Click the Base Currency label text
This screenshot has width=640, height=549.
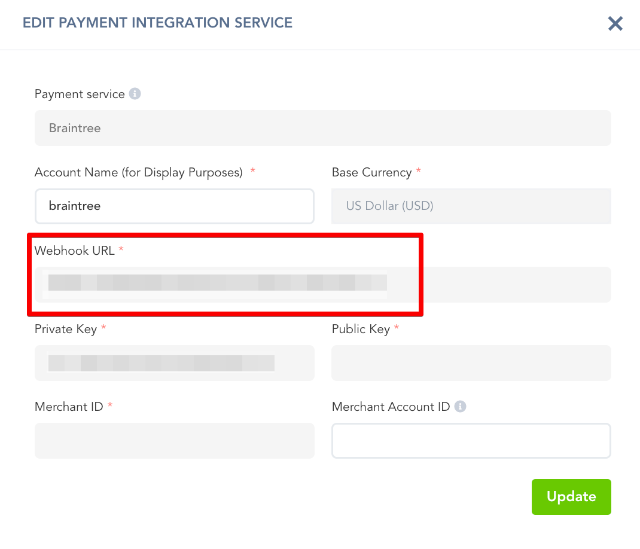pyautogui.click(x=371, y=172)
